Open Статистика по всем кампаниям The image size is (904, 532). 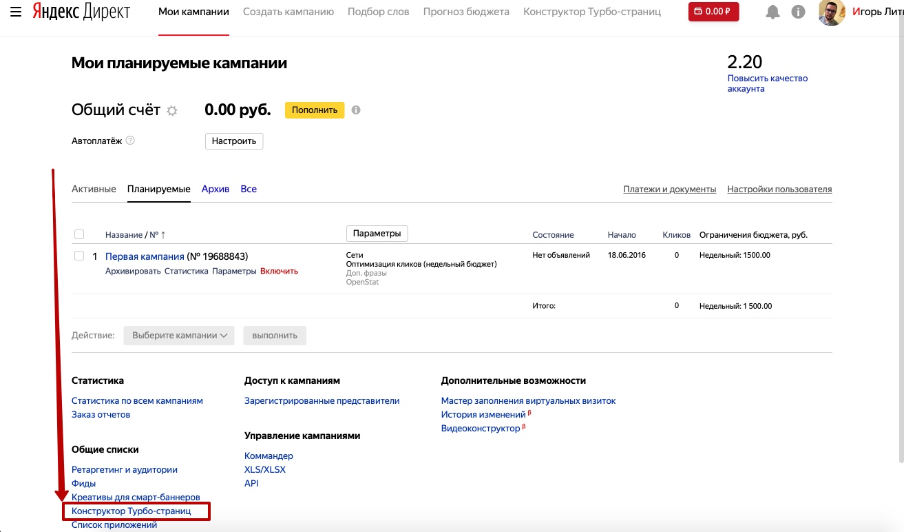137,400
